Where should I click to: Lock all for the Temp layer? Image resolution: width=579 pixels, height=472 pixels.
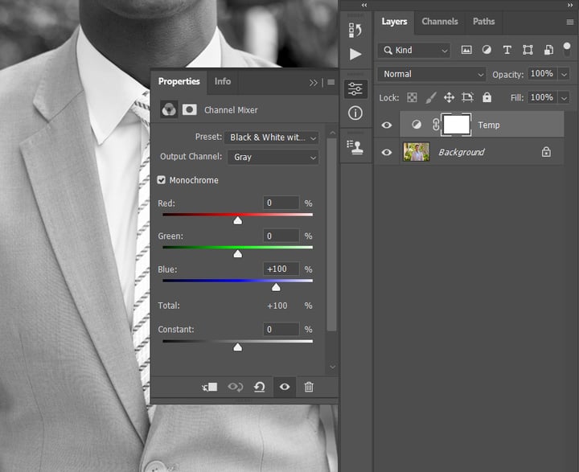[487, 97]
